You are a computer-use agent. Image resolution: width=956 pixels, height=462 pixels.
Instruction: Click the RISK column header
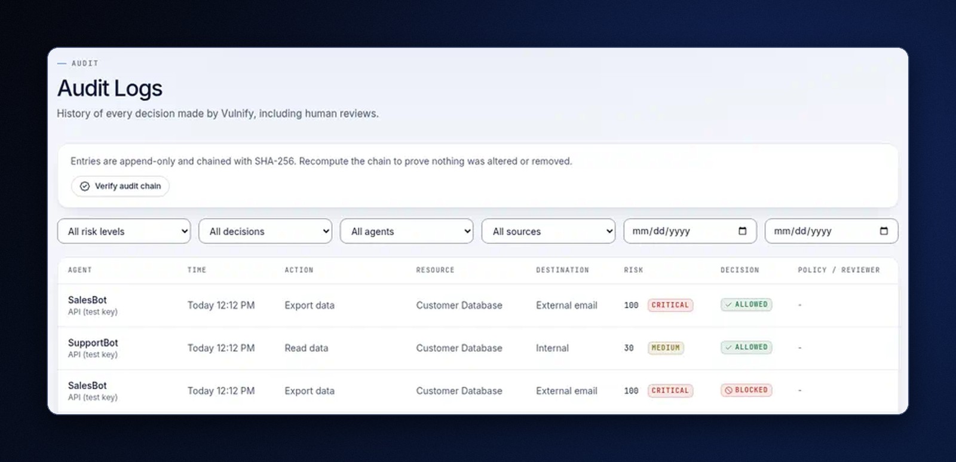(633, 270)
